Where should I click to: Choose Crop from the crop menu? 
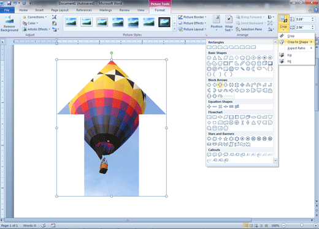(296, 36)
